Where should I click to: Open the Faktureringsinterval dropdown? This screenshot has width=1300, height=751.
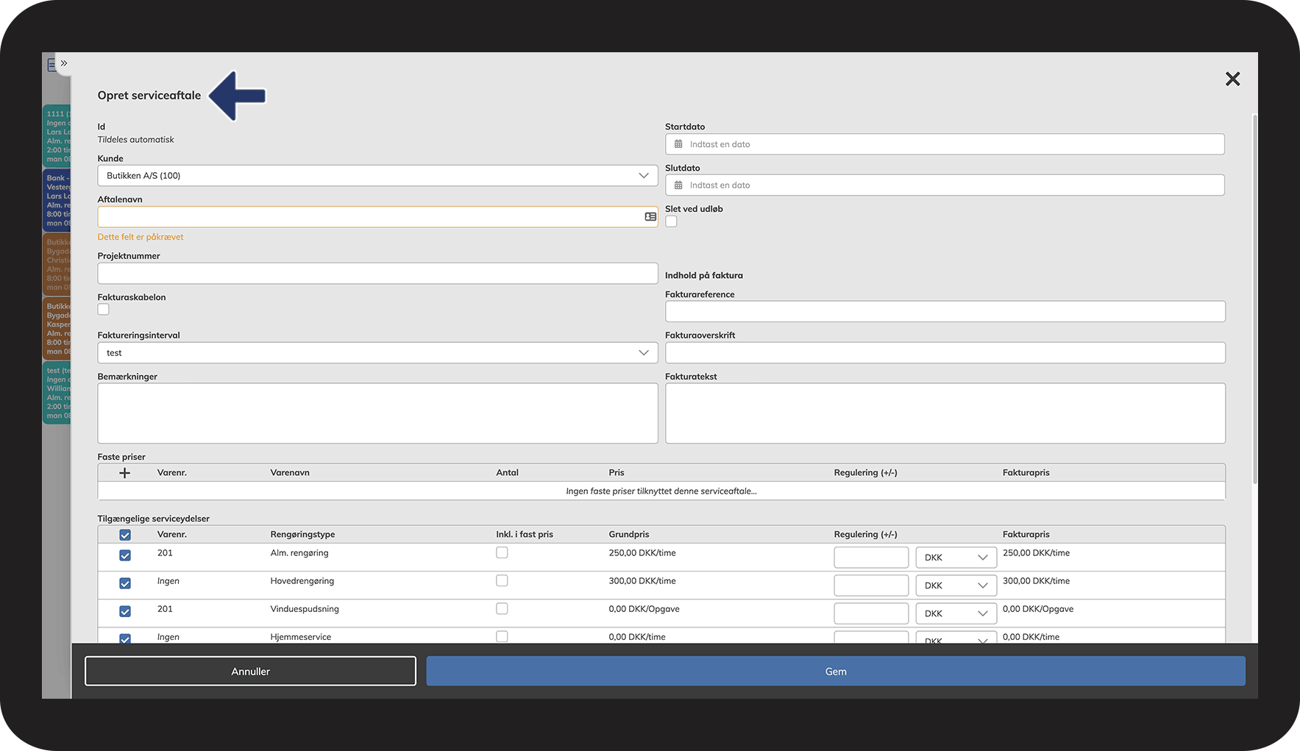tap(377, 353)
